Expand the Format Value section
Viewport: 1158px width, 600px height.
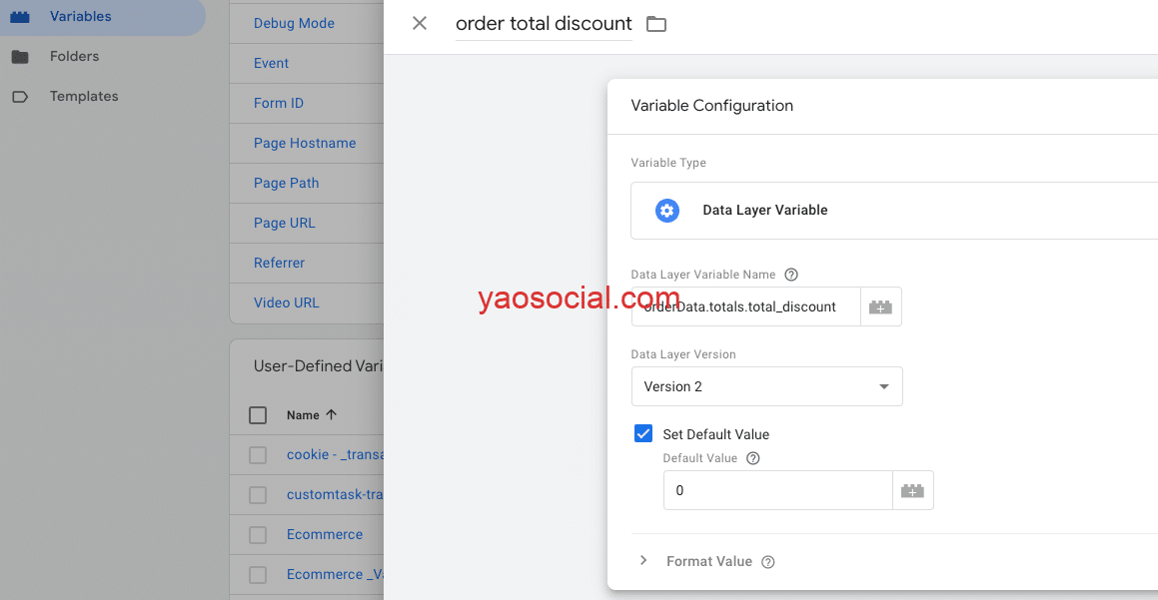click(x=644, y=561)
